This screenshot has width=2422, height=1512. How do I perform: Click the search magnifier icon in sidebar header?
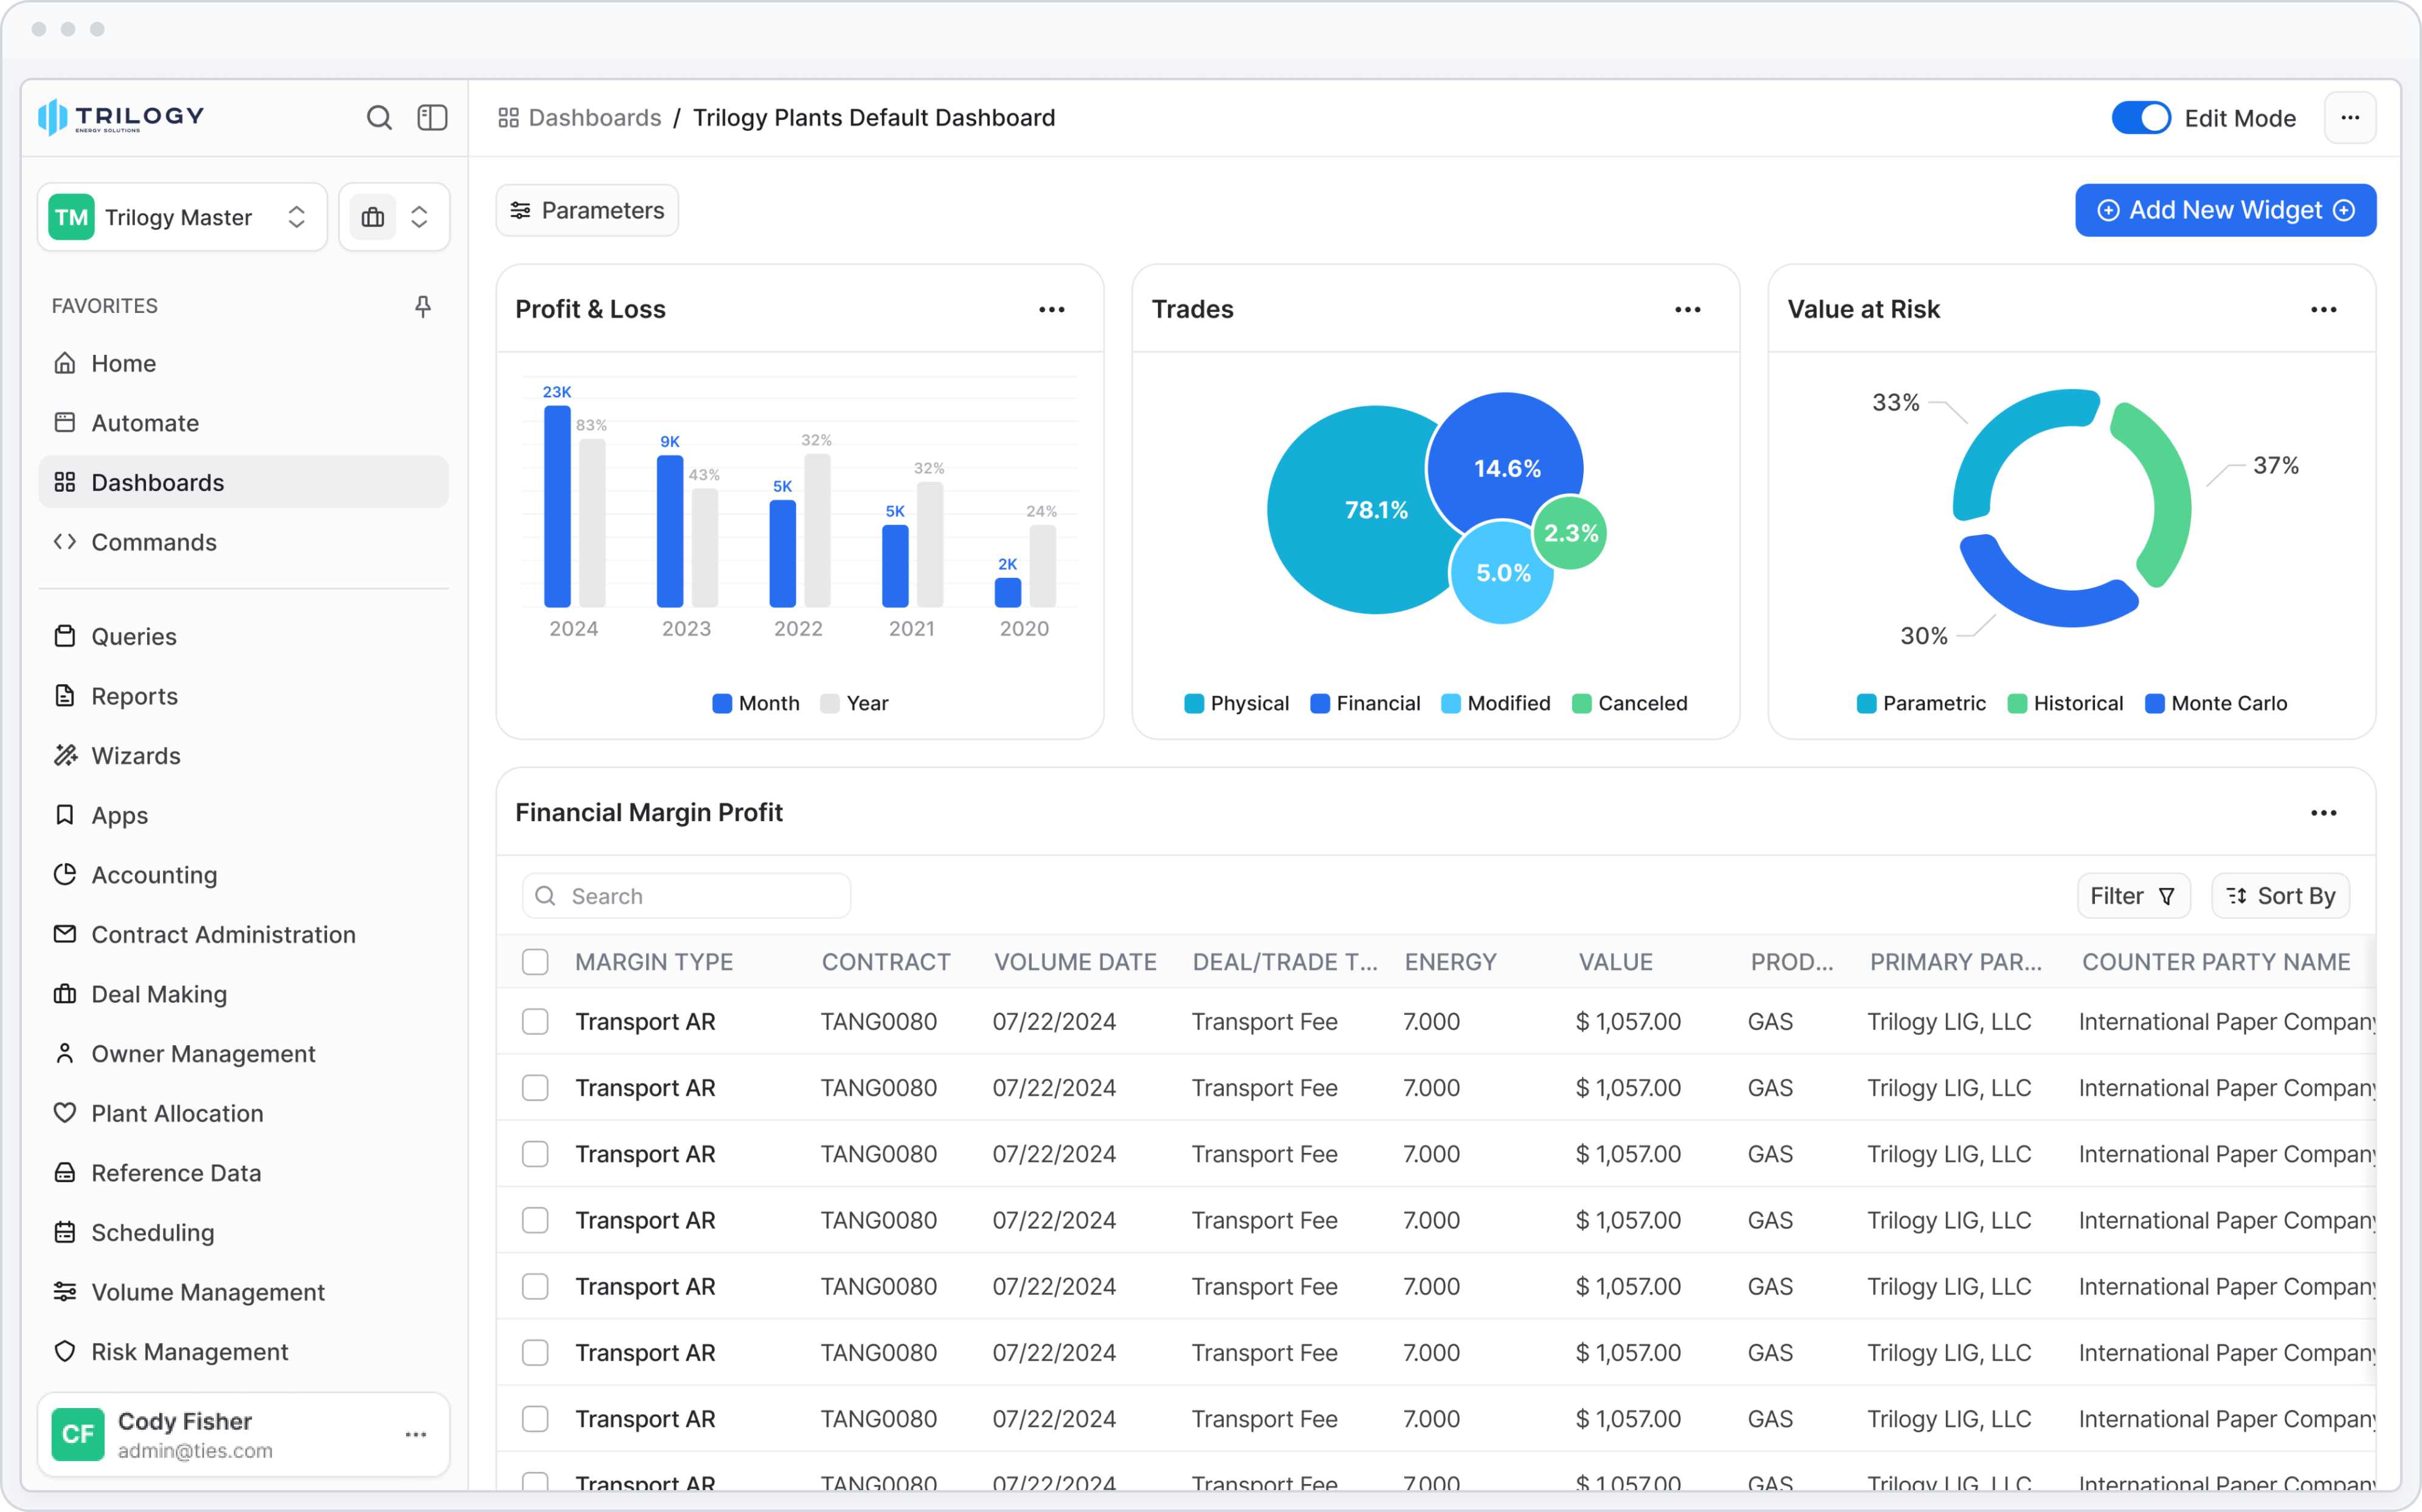(378, 118)
